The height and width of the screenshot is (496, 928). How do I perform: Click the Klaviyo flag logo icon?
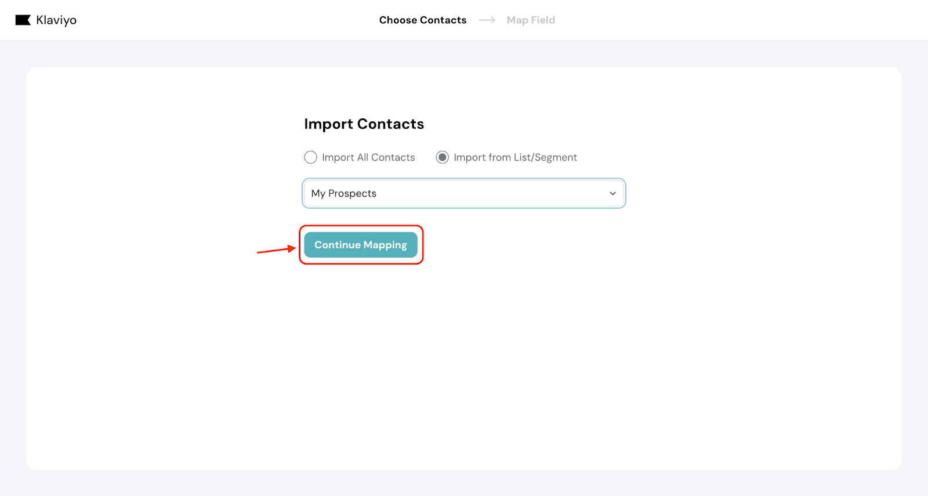(23, 20)
